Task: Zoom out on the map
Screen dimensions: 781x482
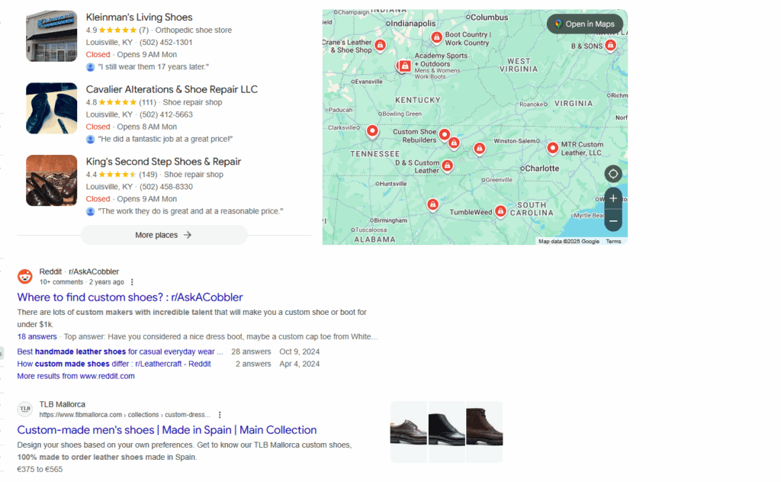Action: [x=613, y=220]
